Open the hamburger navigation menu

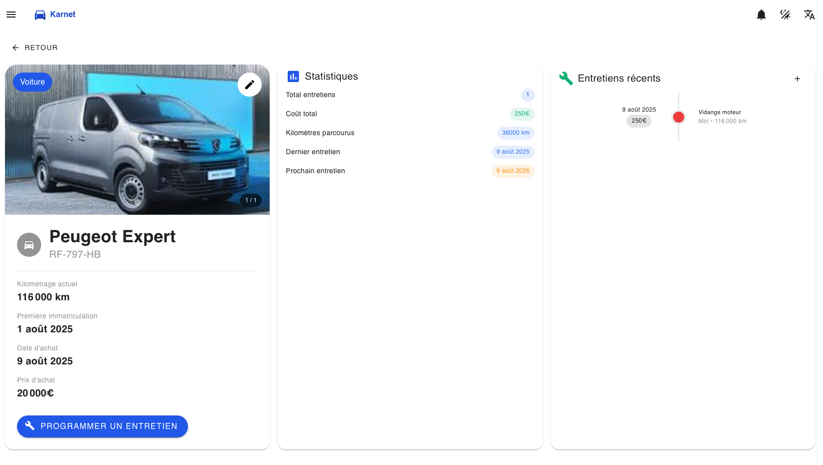pyautogui.click(x=11, y=15)
